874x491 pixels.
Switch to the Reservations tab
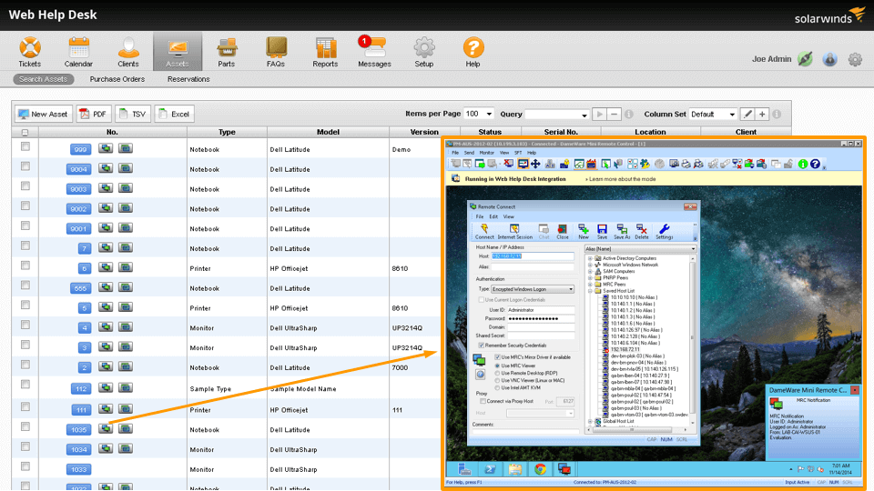[x=188, y=79]
